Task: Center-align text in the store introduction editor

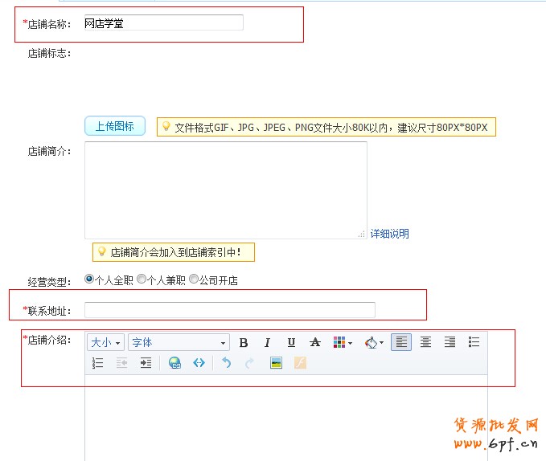Action: tap(426, 343)
